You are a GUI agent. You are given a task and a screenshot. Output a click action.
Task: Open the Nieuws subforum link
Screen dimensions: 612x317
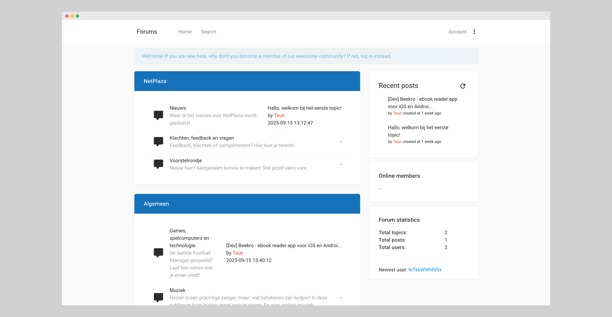(x=178, y=108)
